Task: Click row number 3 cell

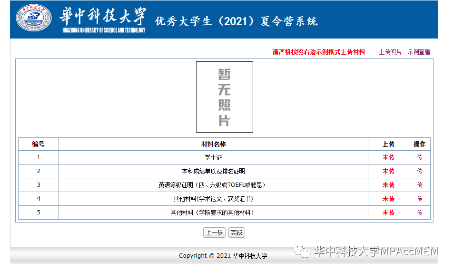Action: click(x=39, y=185)
